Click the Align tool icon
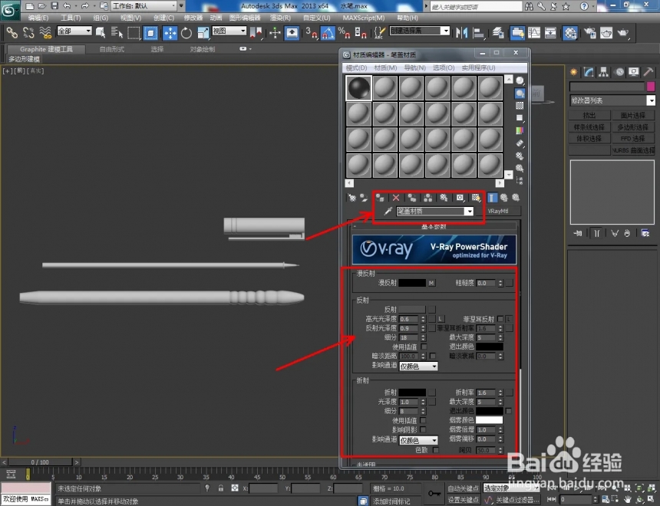Image resolution: width=660 pixels, height=506 pixels. 479,33
